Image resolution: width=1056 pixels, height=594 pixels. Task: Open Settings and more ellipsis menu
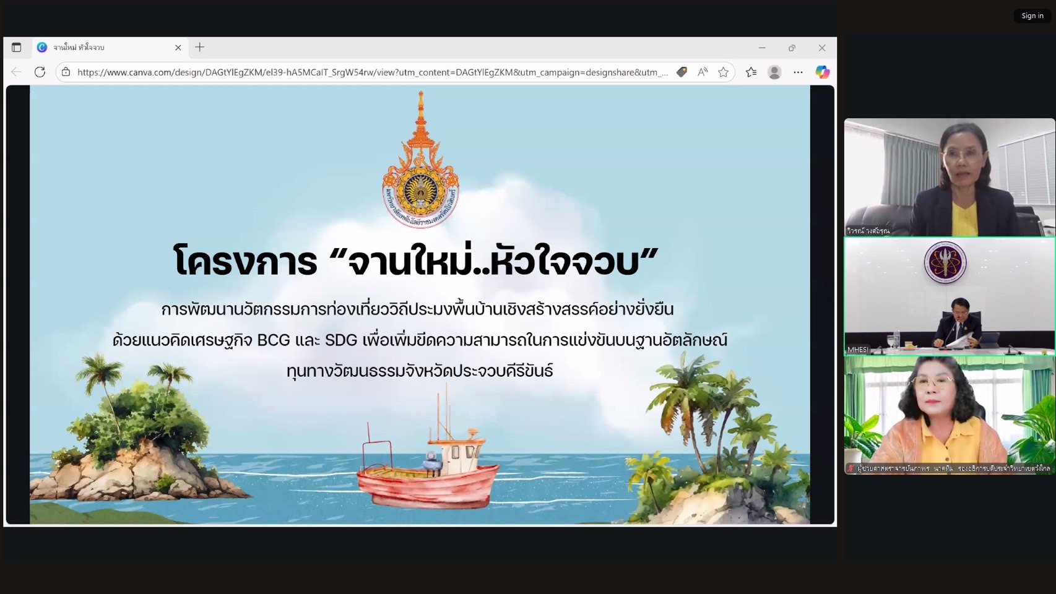pyautogui.click(x=798, y=72)
